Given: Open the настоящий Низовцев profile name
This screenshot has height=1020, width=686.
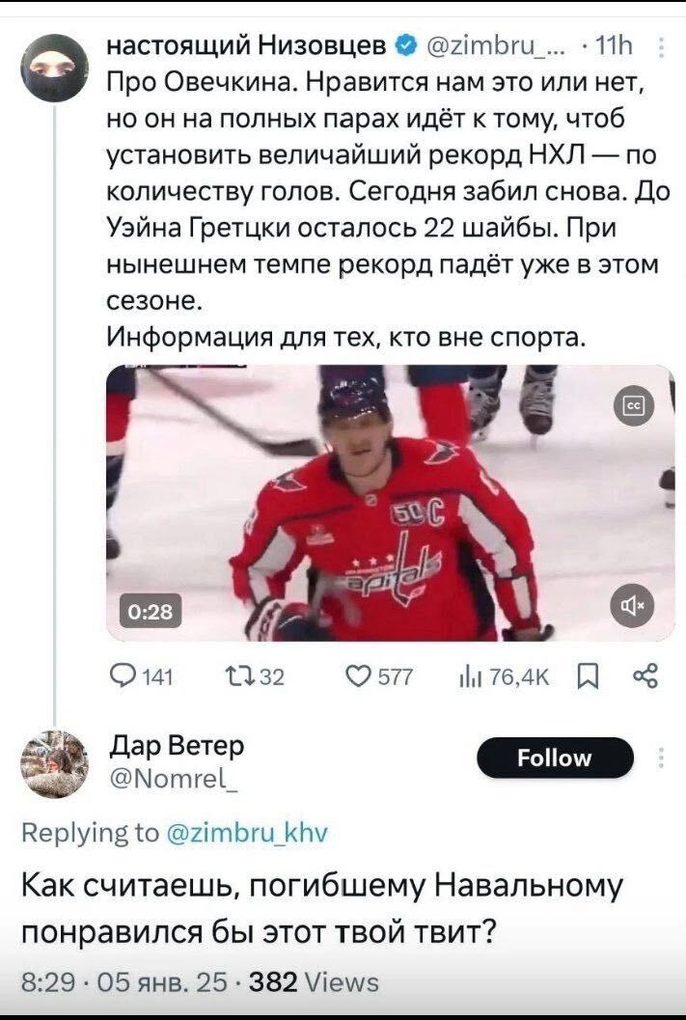Looking at the screenshot, I should click(x=245, y=44).
